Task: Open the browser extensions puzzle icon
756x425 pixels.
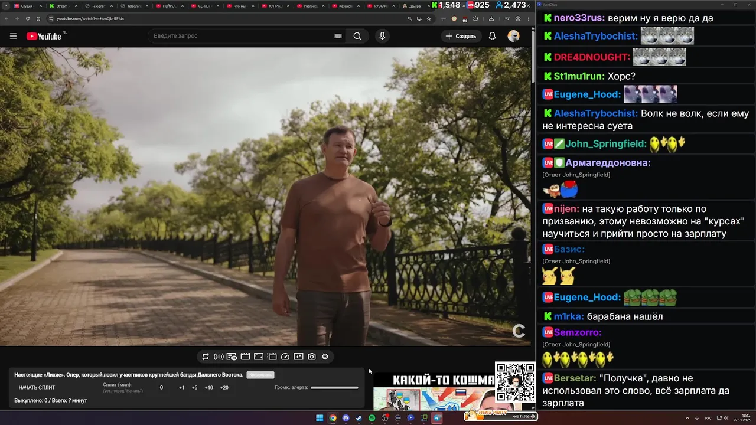Action: [x=474, y=18]
